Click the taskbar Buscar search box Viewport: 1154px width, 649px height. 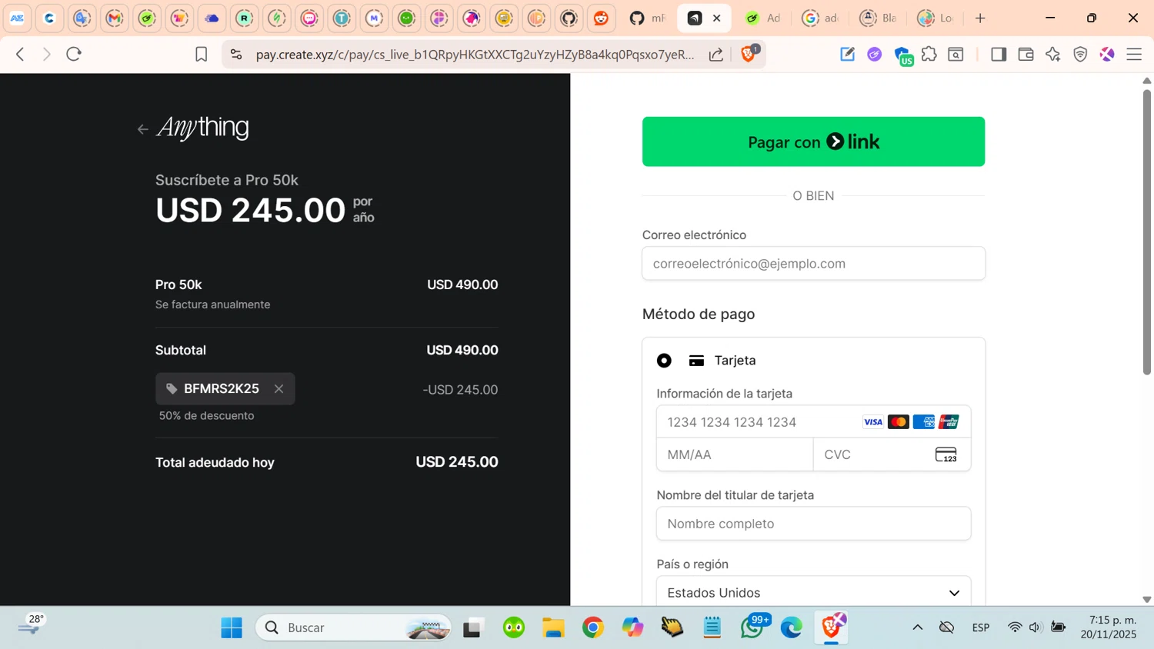(x=353, y=627)
